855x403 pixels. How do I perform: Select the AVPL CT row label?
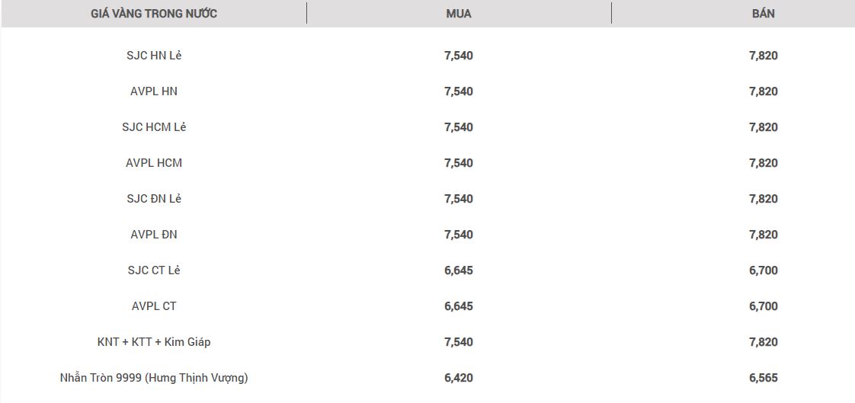154,306
